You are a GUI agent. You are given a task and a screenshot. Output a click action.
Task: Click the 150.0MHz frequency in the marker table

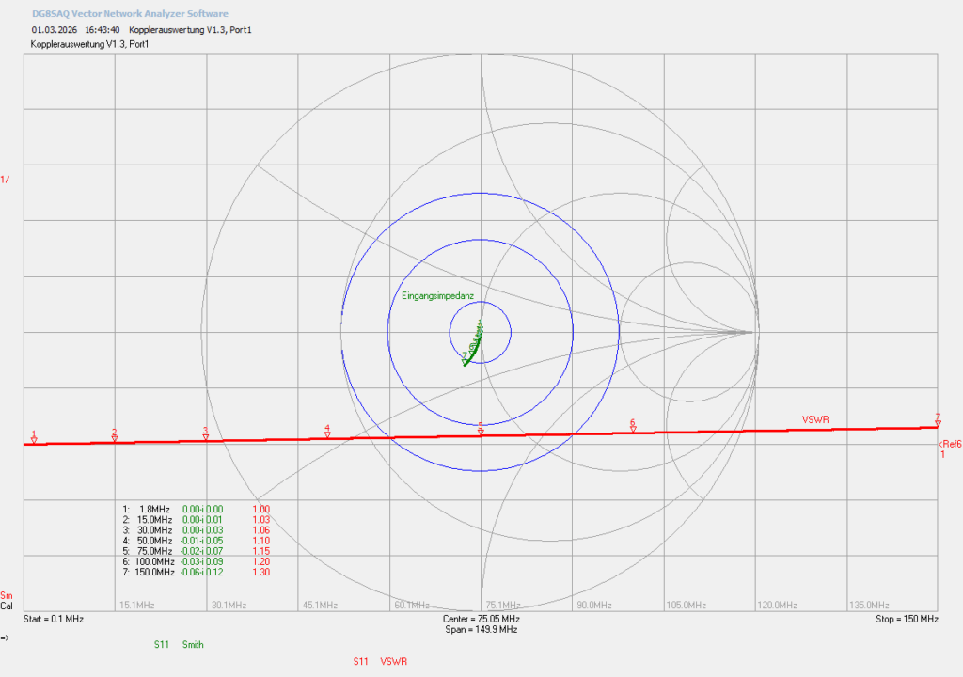click(x=153, y=572)
